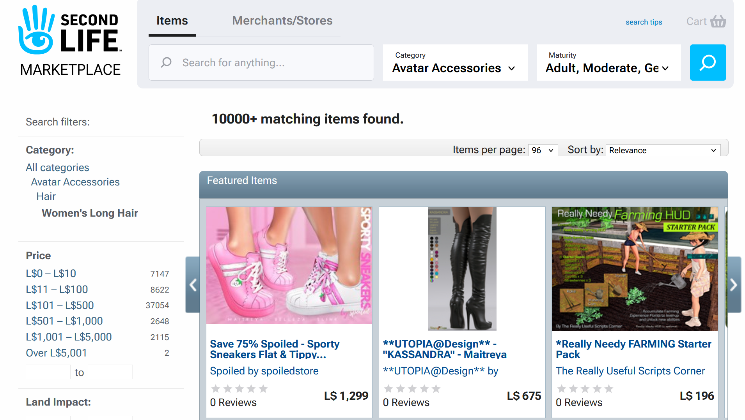Focus the Search for anything field
The height and width of the screenshot is (420, 745).
click(261, 62)
